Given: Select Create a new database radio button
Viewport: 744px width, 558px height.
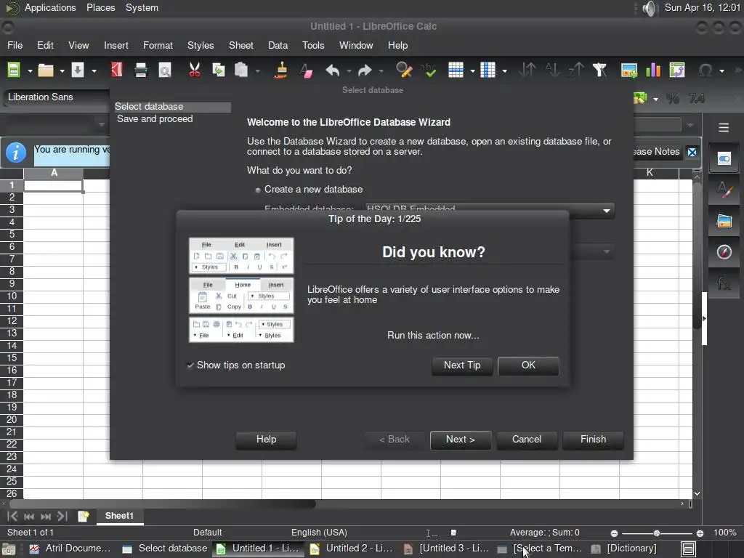Looking at the screenshot, I should 258,190.
